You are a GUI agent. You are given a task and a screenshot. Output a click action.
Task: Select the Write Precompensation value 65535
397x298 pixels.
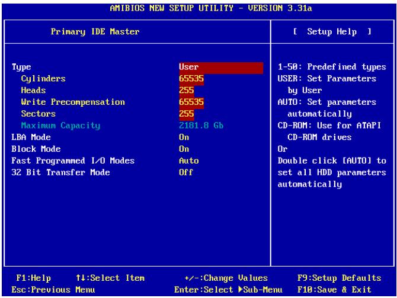[191, 102]
